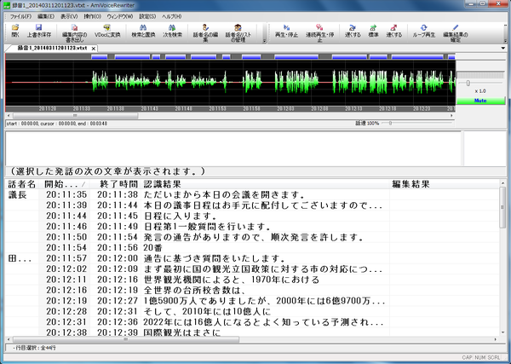Click the 開く (Open) toolbar icon
The width and height of the screenshot is (511, 364).
[x=14, y=32]
